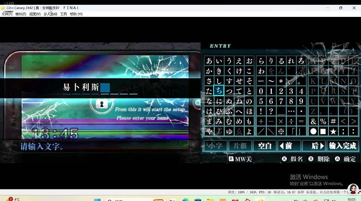Move cursor back with ◀前
The width and height of the screenshot is (361, 201).
[289, 146]
